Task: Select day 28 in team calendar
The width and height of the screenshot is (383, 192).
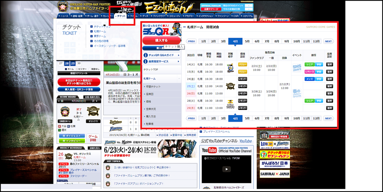Action: click(67, 63)
